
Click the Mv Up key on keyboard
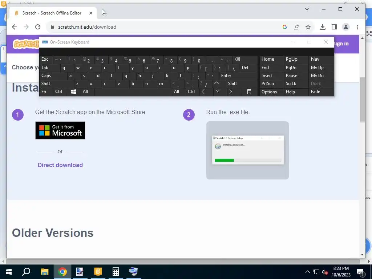(321, 68)
